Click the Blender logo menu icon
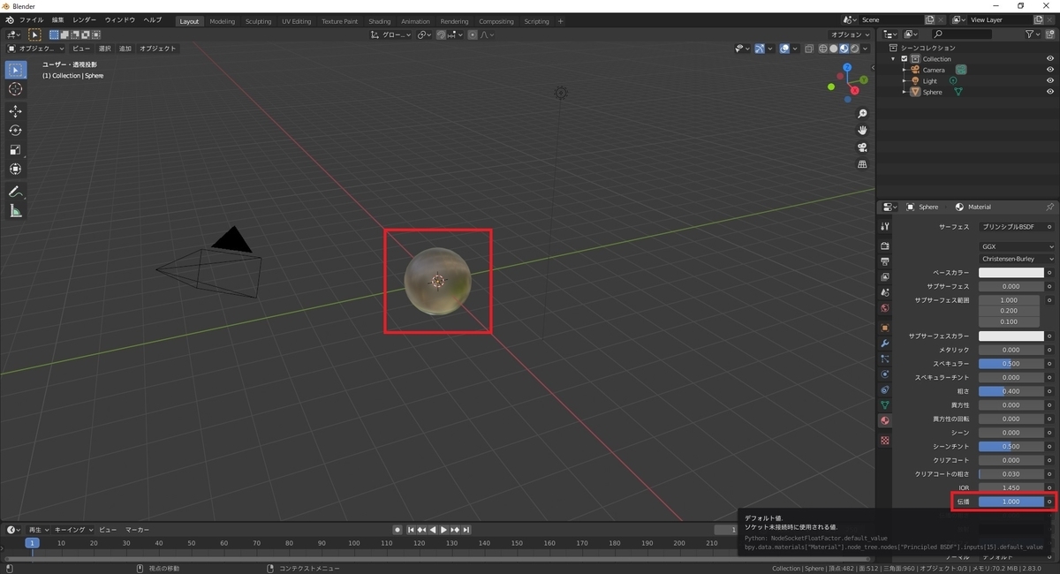Screen dimensions: 1060x574 point(9,19)
